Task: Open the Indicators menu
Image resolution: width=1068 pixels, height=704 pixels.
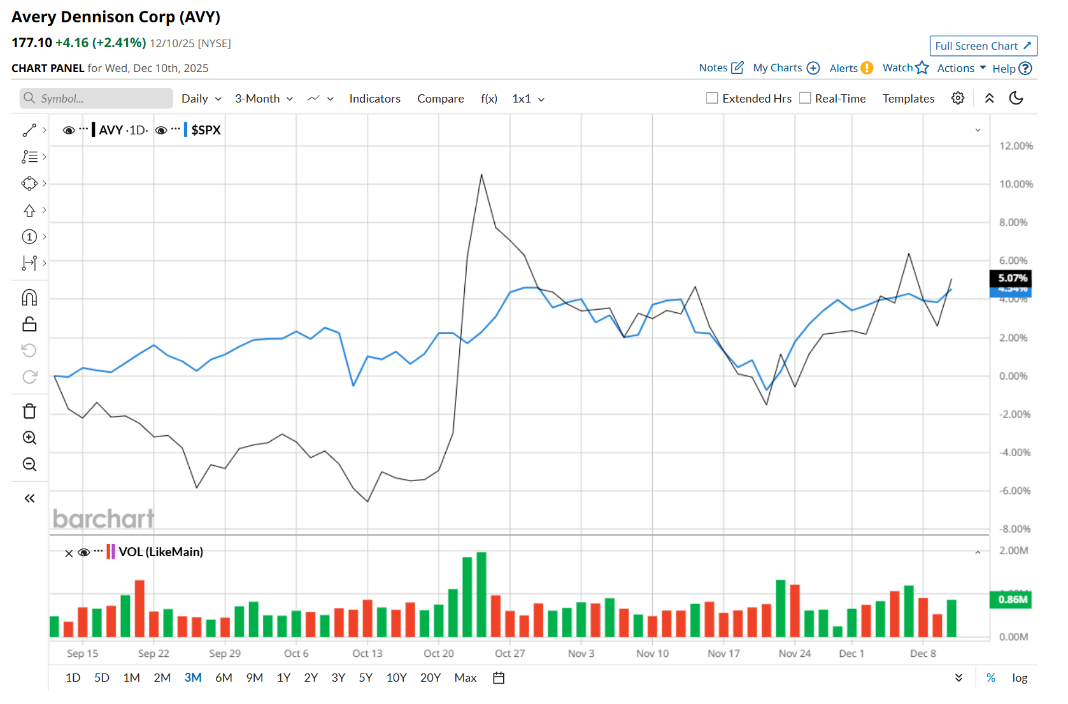Action: click(375, 99)
